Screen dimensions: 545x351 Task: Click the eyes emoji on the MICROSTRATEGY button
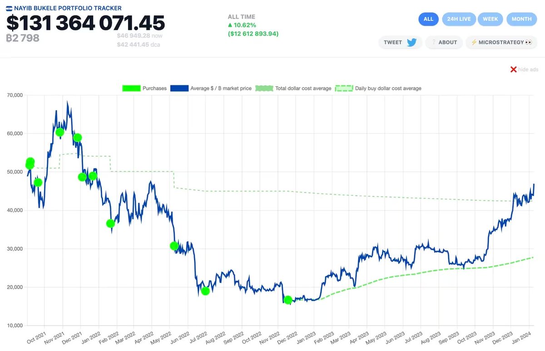tap(529, 42)
